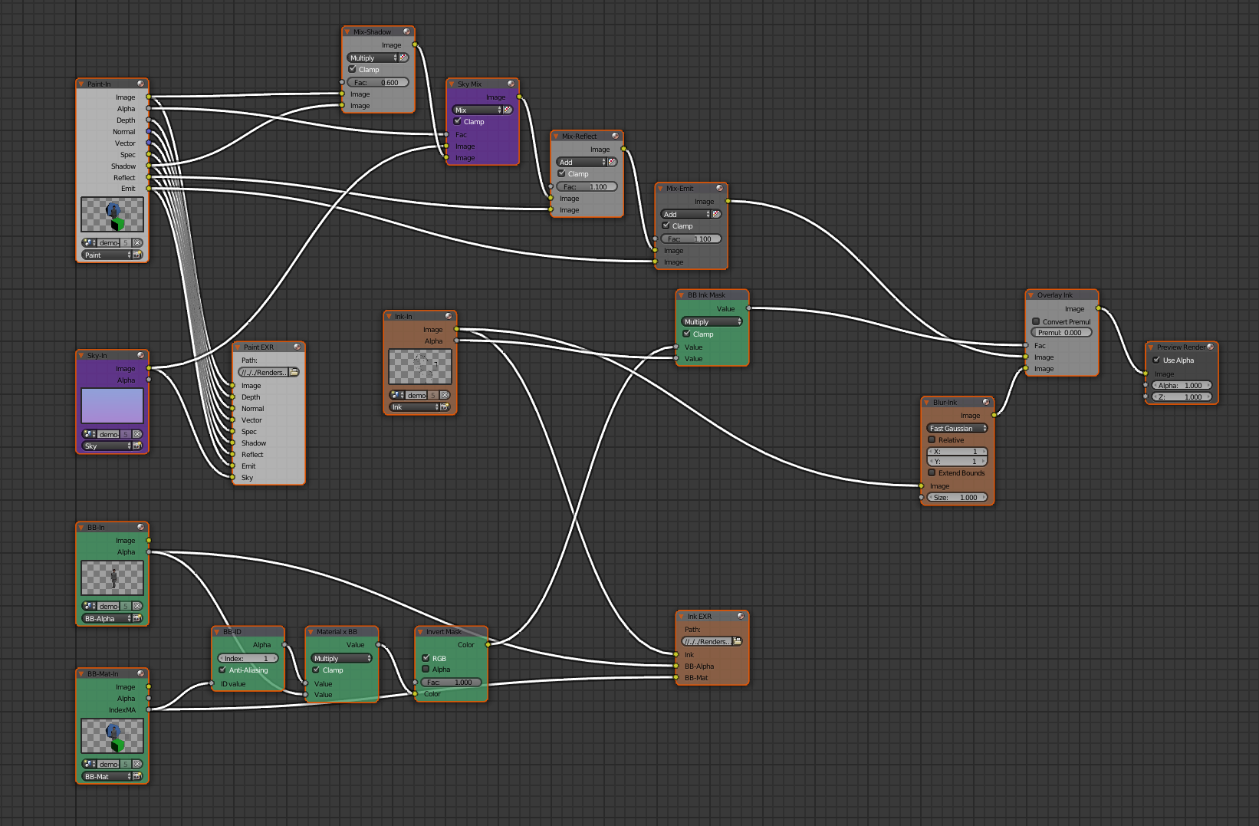
Task: Click the render layer icon on Sky-In node
Action: click(137, 446)
